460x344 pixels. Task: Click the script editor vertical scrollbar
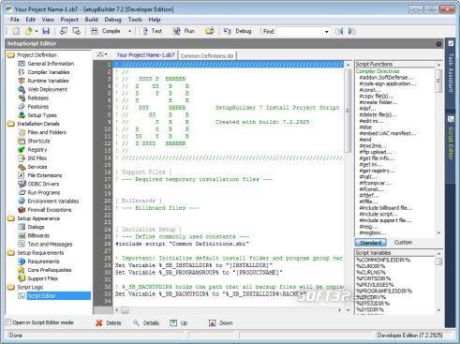pos(348,112)
